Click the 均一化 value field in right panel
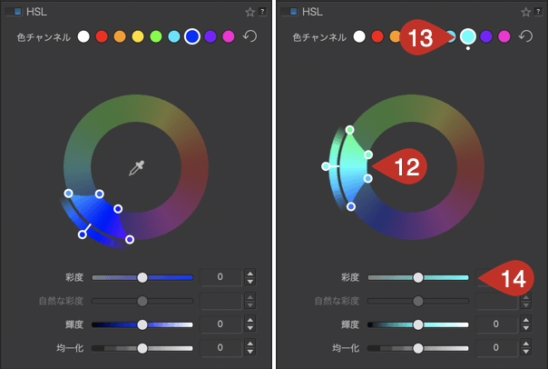This screenshot has height=369, width=548. 496,348
